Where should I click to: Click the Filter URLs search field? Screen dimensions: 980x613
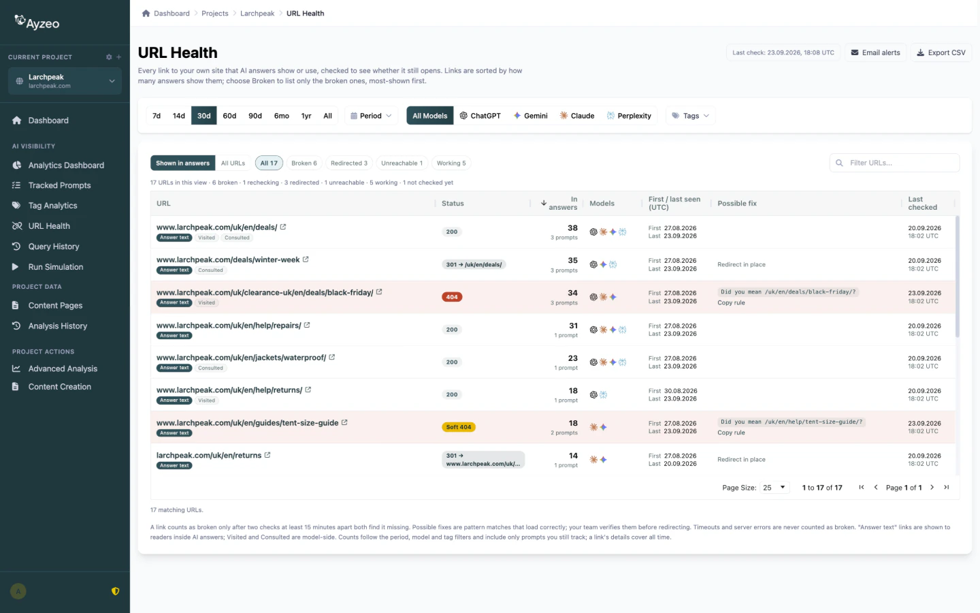click(x=894, y=163)
